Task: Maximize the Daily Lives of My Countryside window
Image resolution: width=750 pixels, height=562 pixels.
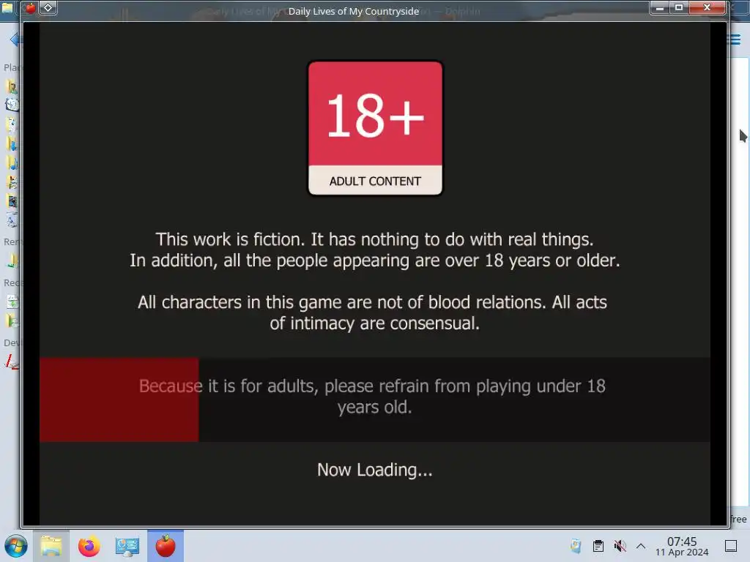Action: pyautogui.click(x=678, y=7)
